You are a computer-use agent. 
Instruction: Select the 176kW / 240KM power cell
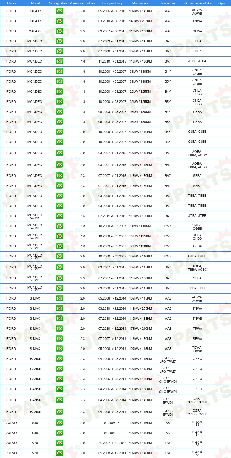coord(141,329)
